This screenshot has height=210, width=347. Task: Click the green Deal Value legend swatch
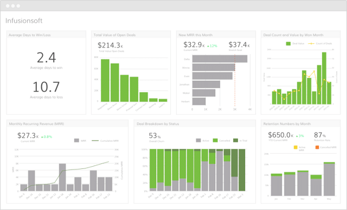[288, 43]
